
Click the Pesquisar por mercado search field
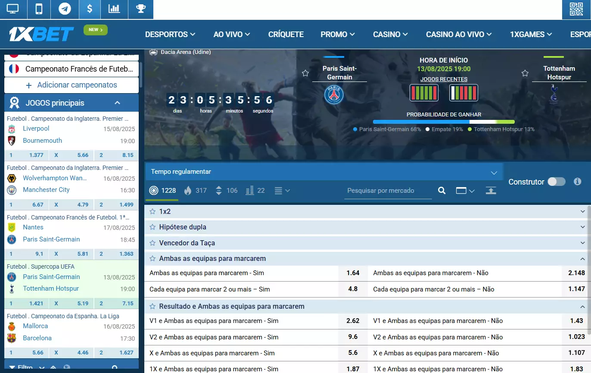pos(387,191)
